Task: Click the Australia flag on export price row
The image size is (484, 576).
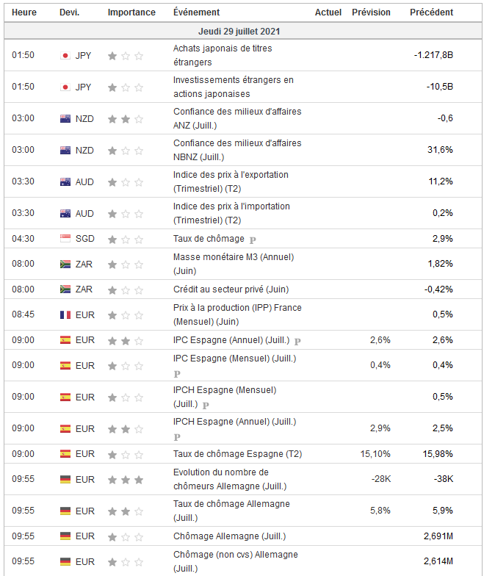Action: (x=65, y=181)
